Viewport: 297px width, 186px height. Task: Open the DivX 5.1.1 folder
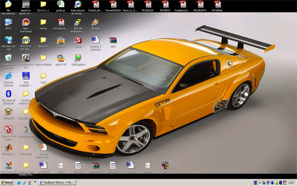tap(43, 4)
